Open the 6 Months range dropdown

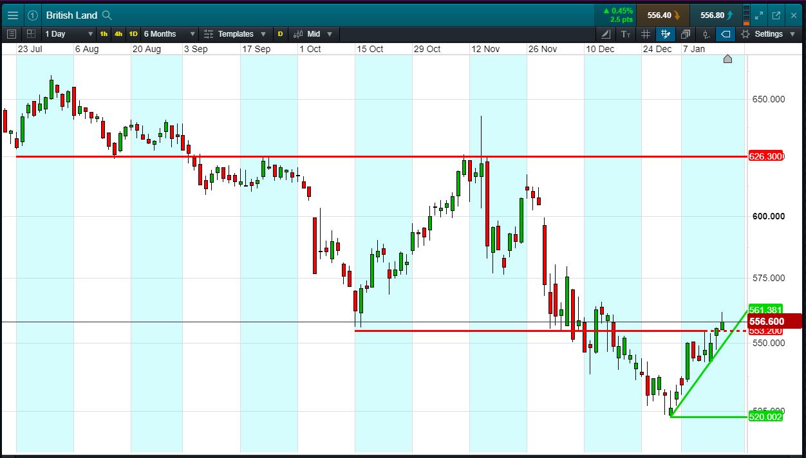point(169,33)
